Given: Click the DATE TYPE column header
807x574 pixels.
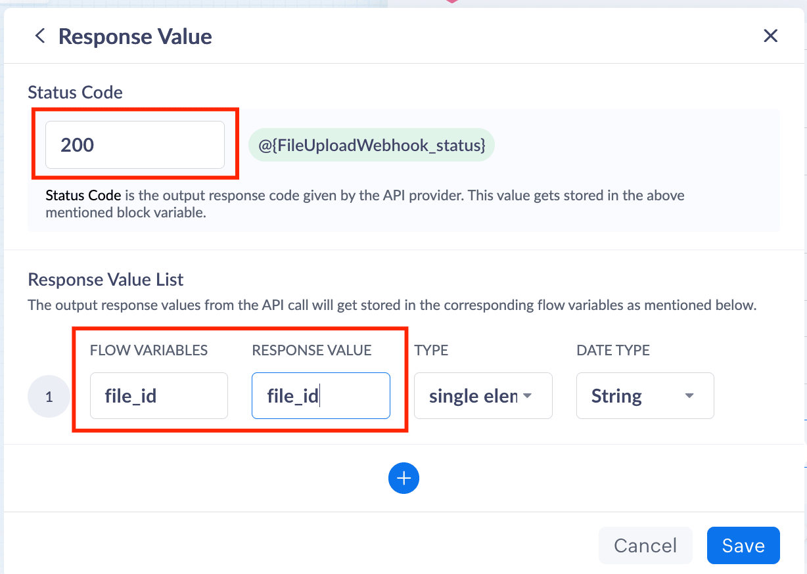Looking at the screenshot, I should tap(612, 350).
